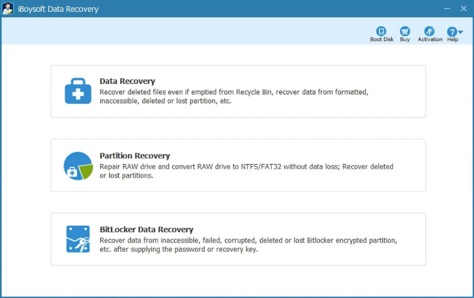Choose the Partition Recovery heading
The height and width of the screenshot is (298, 474).
tap(135, 156)
